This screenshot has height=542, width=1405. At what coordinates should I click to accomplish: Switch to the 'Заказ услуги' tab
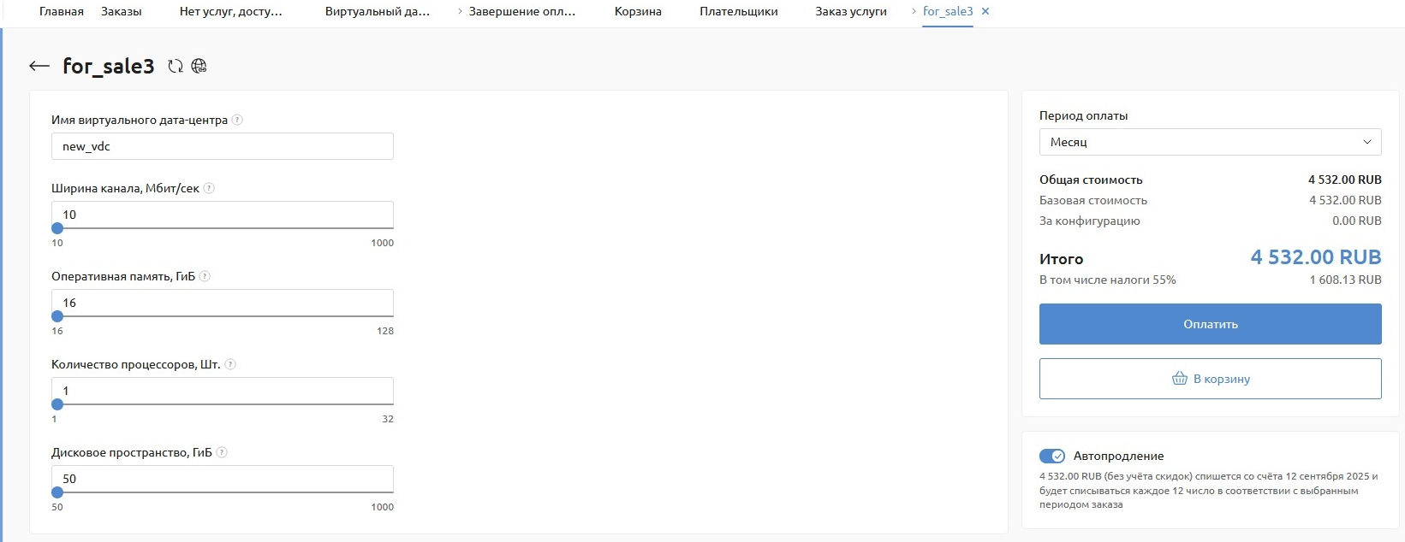[851, 11]
